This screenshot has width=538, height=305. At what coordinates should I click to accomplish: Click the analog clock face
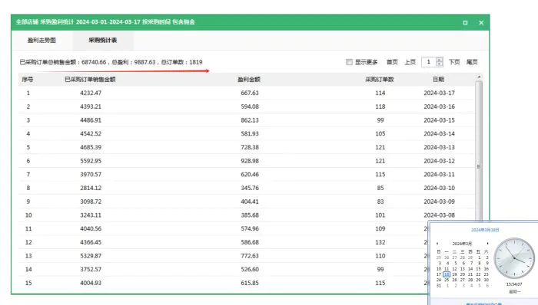pyautogui.click(x=514, y=258)
